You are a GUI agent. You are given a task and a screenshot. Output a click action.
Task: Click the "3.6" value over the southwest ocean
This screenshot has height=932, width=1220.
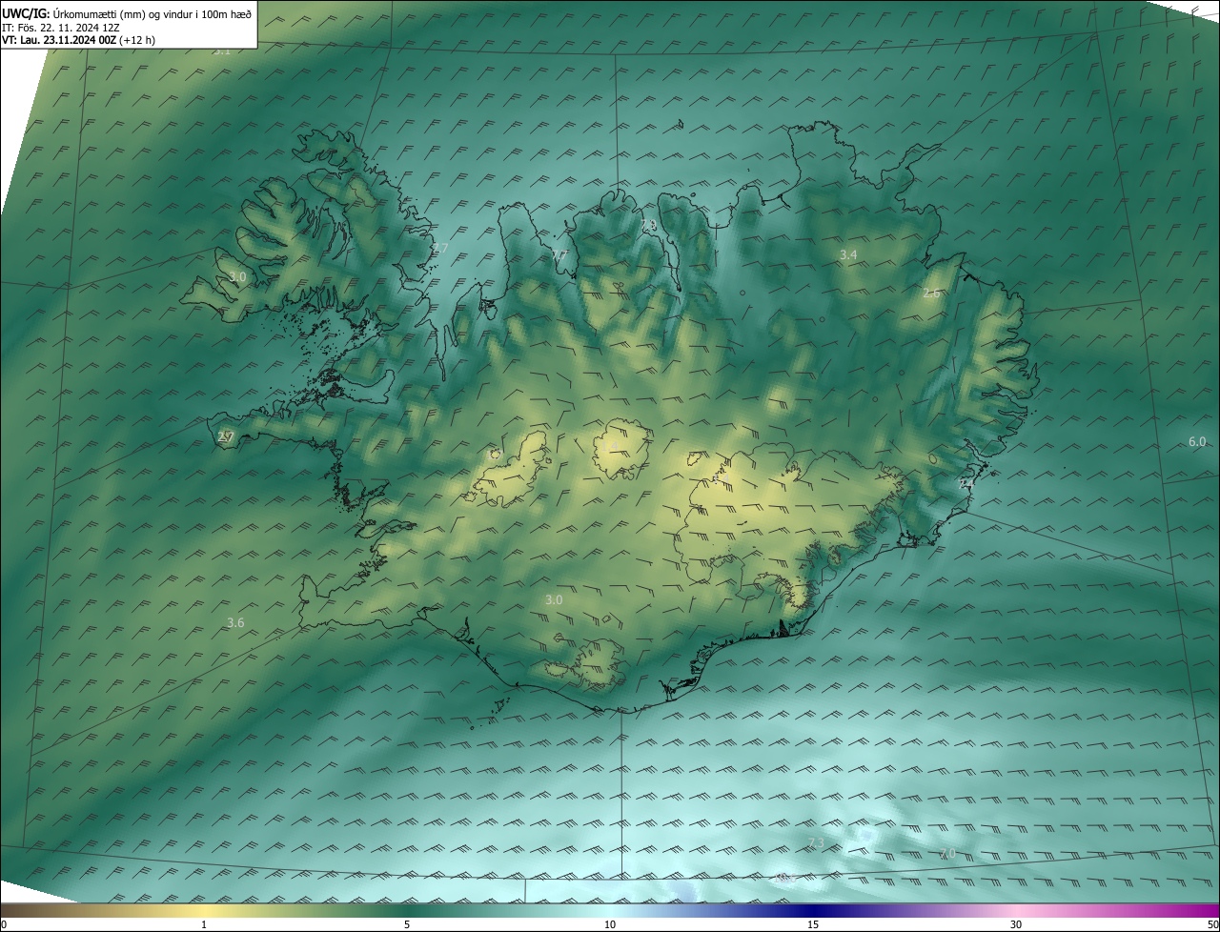click(235, 622)
